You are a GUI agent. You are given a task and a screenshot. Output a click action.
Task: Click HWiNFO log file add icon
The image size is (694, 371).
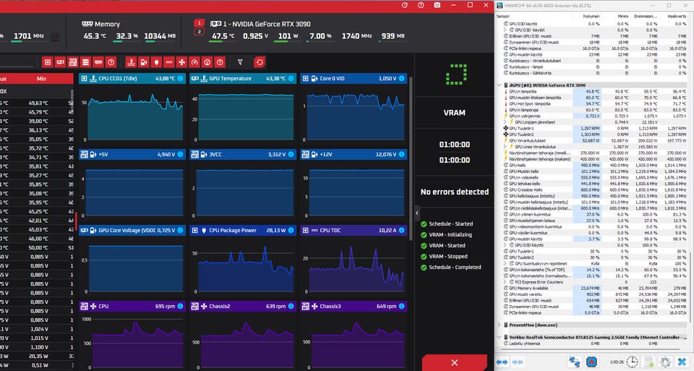(648, 362)
